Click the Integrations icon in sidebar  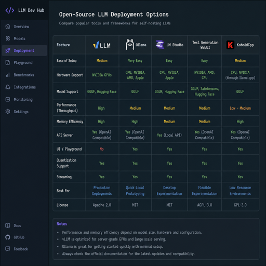click(8, 87)
